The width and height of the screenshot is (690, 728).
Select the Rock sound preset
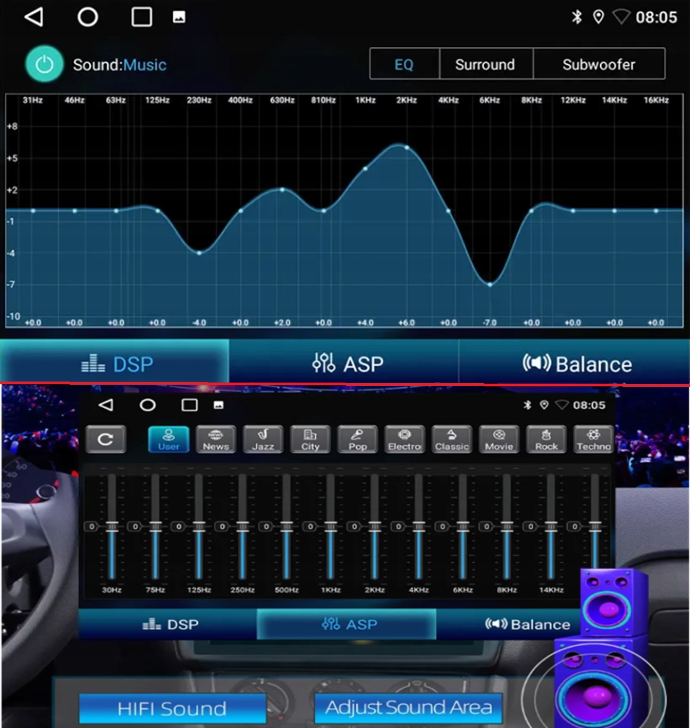[546, 439]
